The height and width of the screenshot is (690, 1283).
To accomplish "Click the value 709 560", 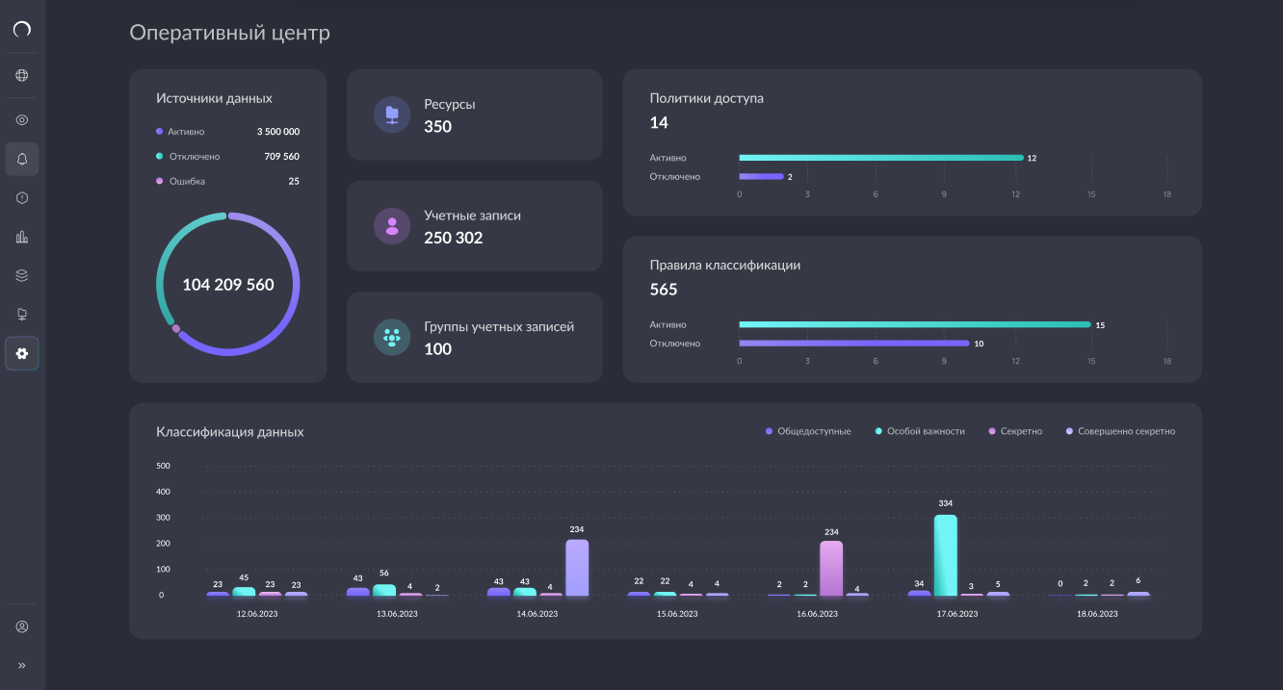I will click(282, 156).
